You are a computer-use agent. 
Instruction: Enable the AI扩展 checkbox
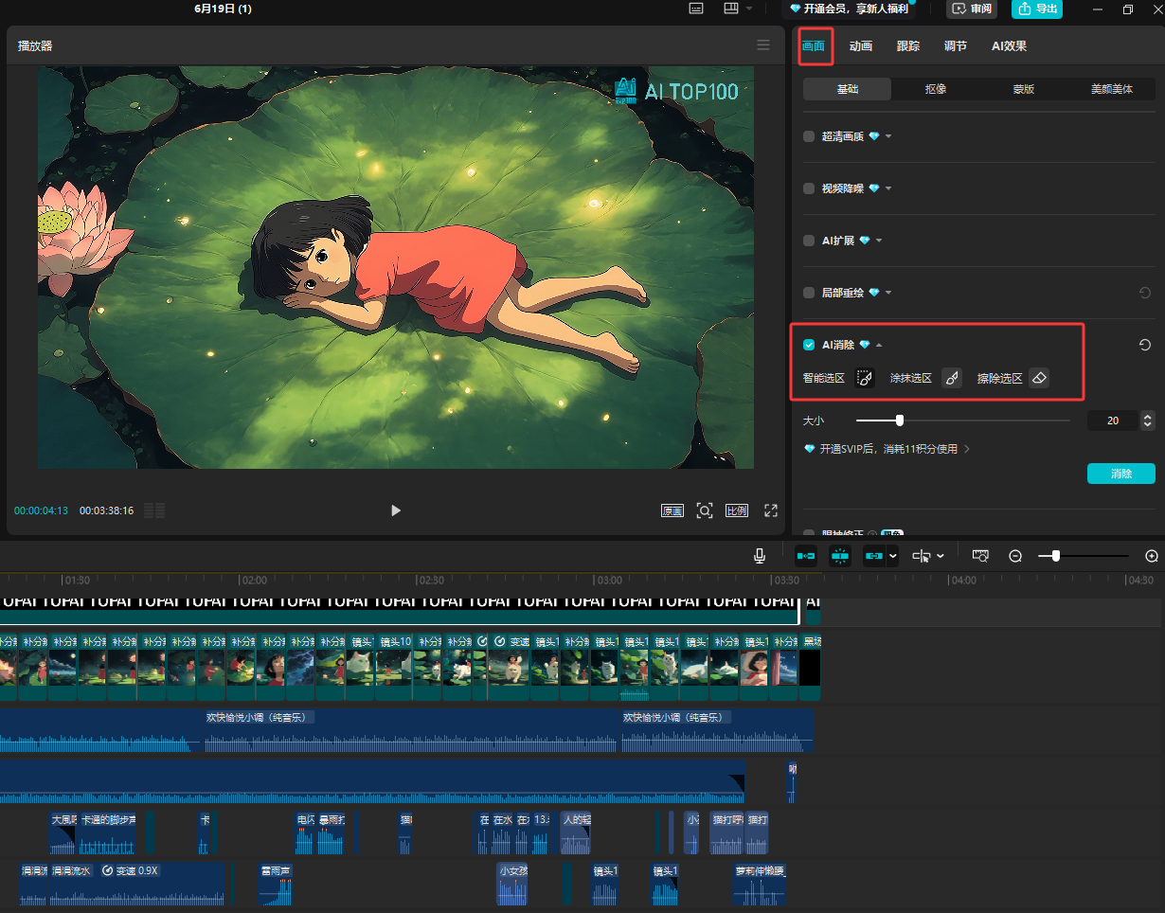[809, 241]
